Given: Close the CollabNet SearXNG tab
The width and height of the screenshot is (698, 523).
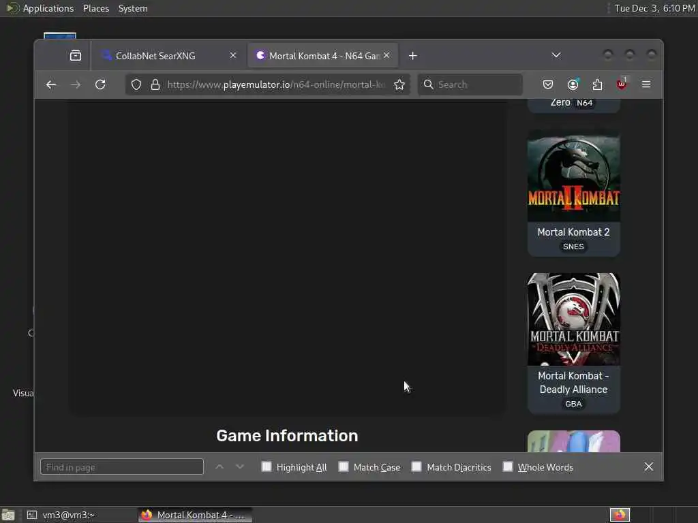Looking at the screenshot, I should click(x=233, y=56).
